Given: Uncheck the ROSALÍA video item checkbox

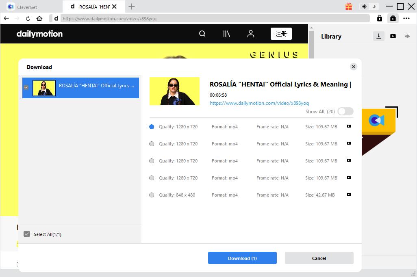Looking at the screenshot, I should tap(26, 87).
